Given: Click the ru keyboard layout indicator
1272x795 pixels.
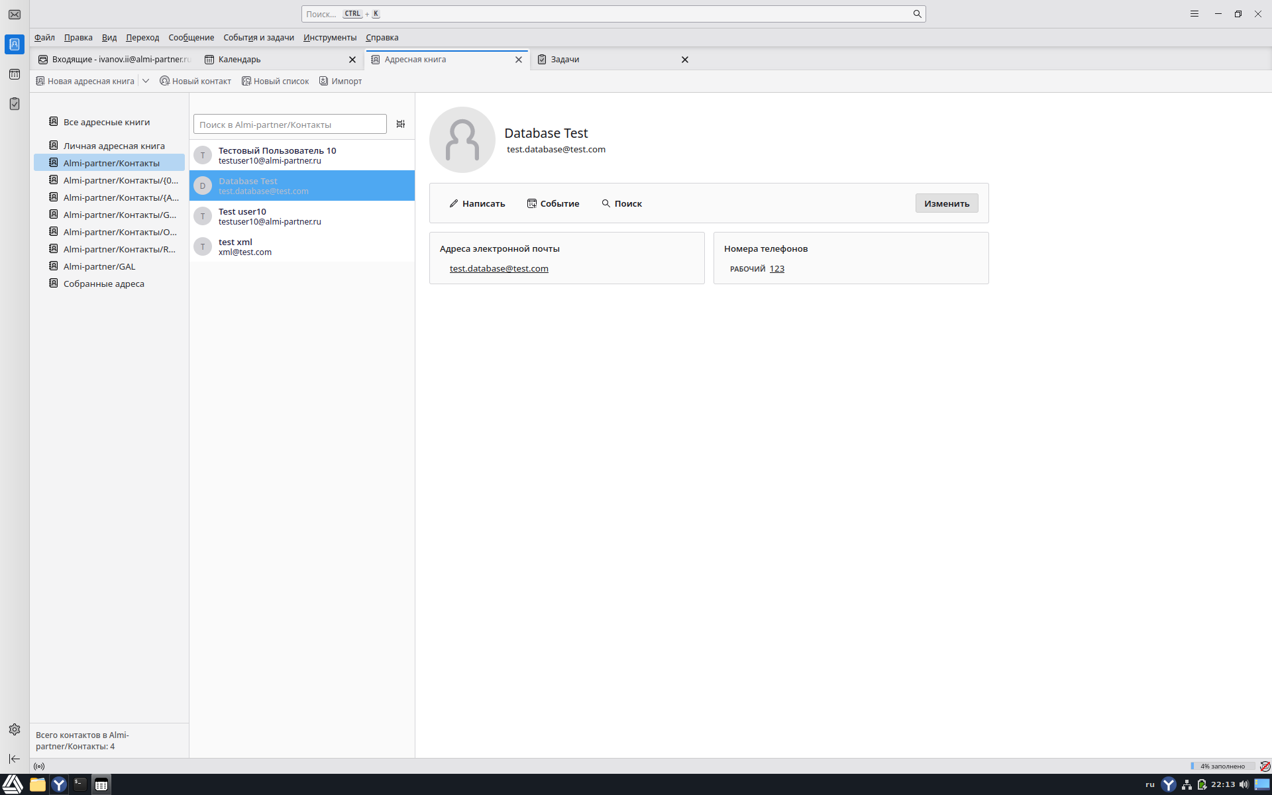Looking at the screenshot, I should tap(1150, 784).
